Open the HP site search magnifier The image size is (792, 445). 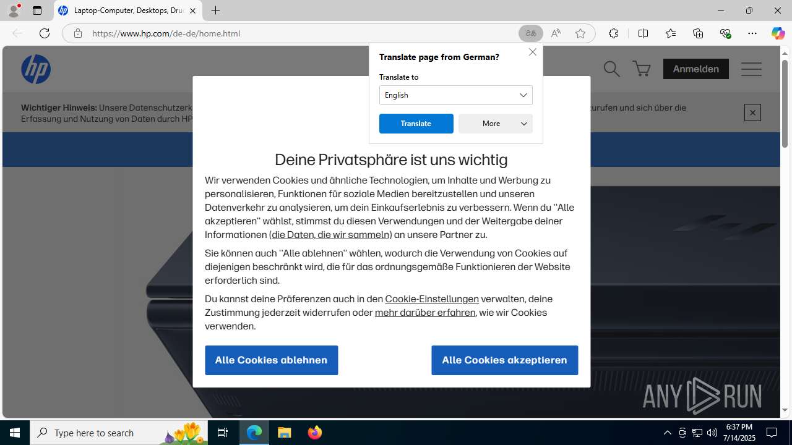(611, 69)
